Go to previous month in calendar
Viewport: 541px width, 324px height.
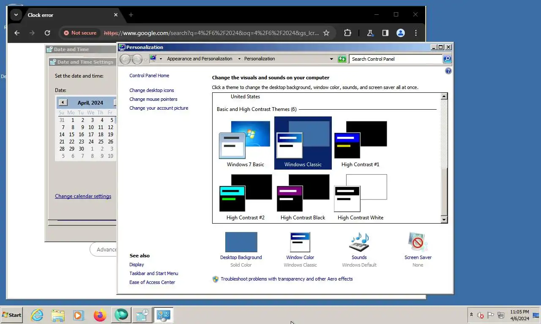(x=63, y=102)
